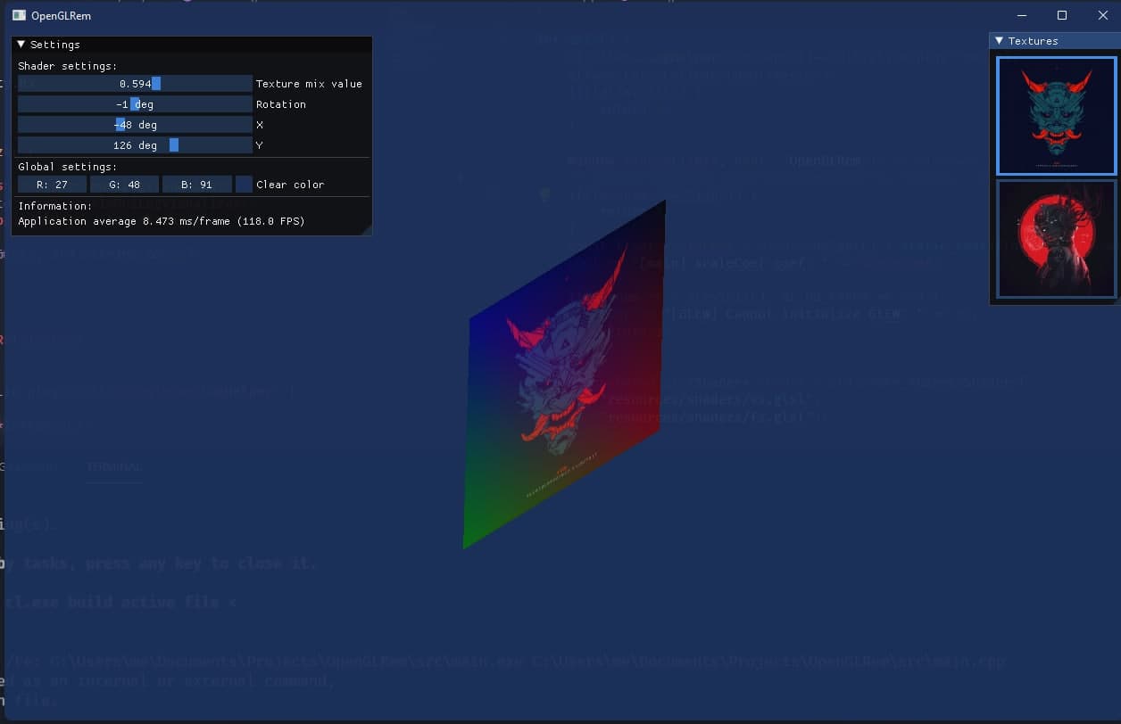Minimize the OpenGLRem window
This screenshot has width=1121, height=724.
click(1021, 15)
